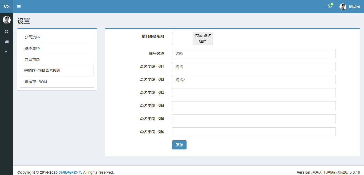Select 公司资料 in settings menu

(x=32, y=37)
